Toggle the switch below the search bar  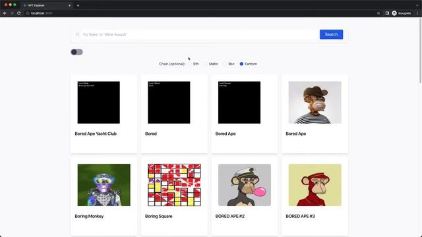[76, 52]
